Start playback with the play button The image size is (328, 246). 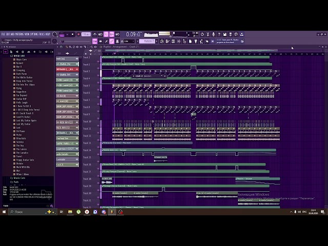(67, 34)
